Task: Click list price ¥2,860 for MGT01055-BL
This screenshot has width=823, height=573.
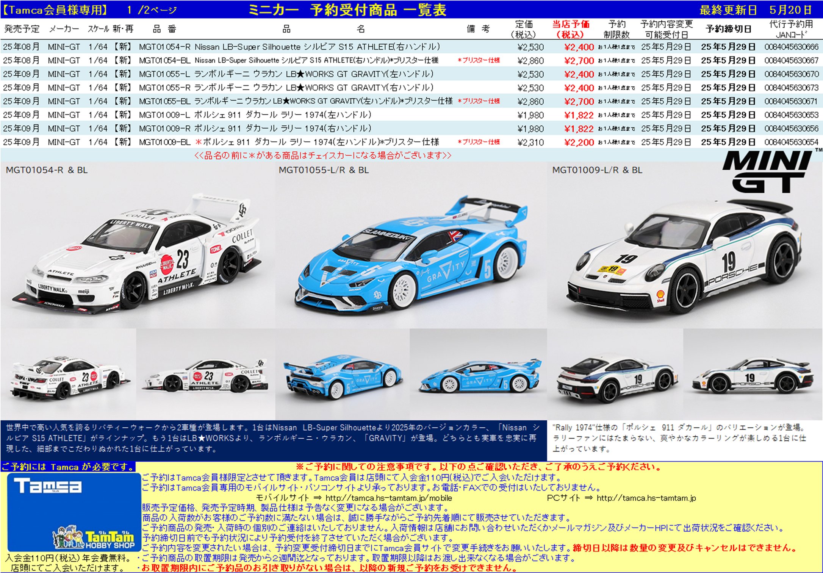Action: [530, 101]
